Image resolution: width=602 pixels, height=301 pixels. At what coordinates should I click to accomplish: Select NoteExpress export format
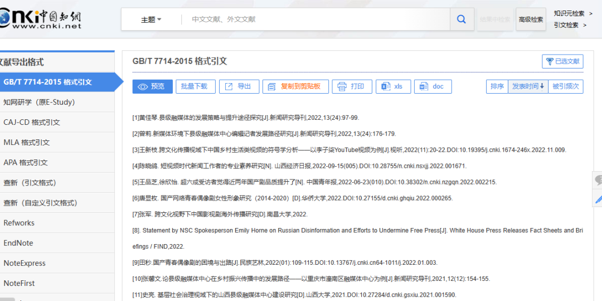click(x=57, y=263)
